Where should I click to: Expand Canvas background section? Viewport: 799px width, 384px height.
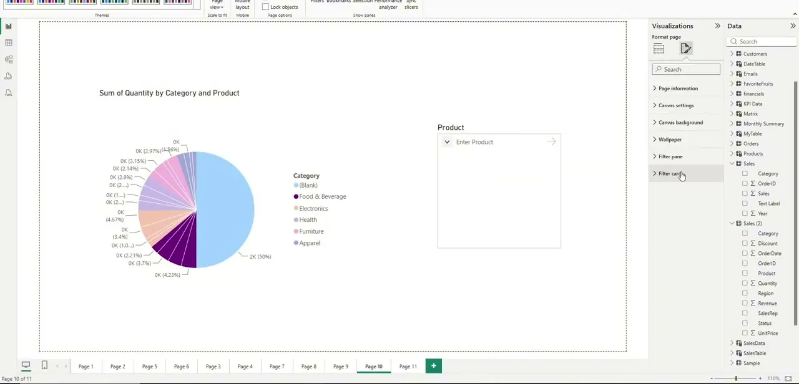pos(686,123)
